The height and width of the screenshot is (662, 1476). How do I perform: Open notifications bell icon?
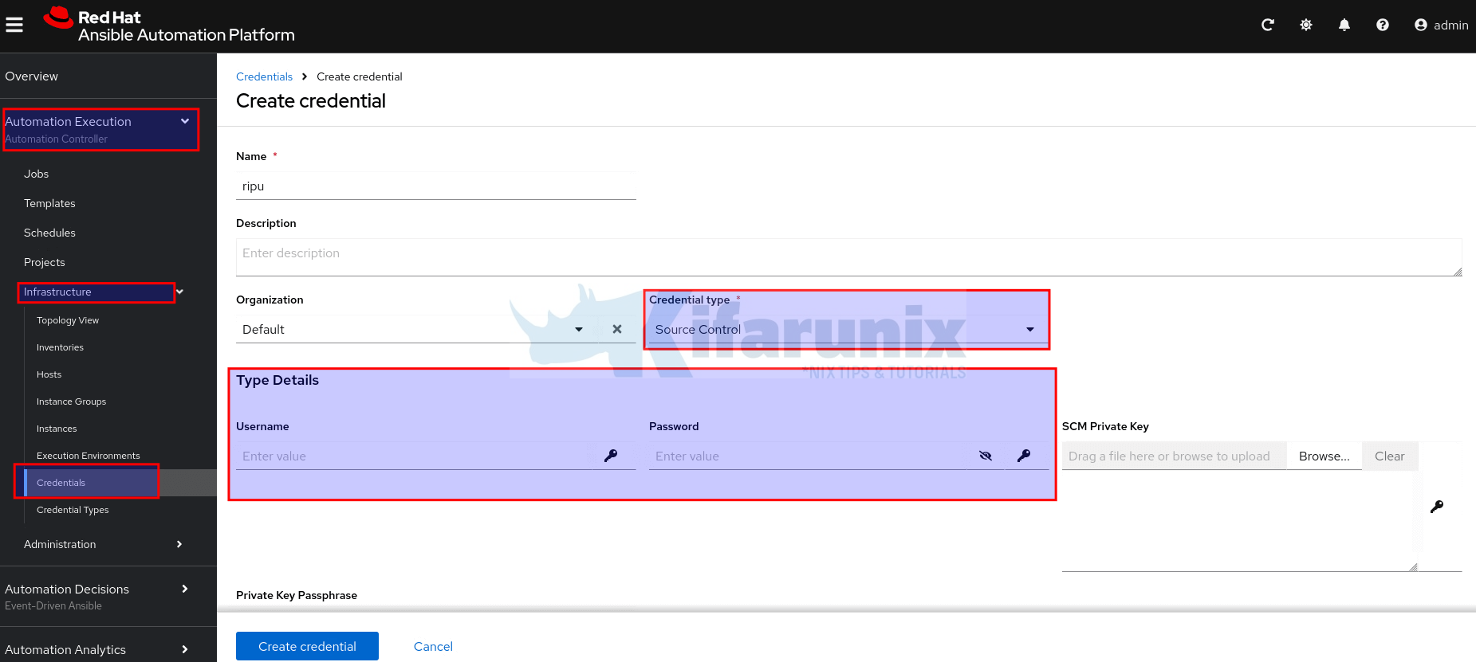(x=1344, y=25)
